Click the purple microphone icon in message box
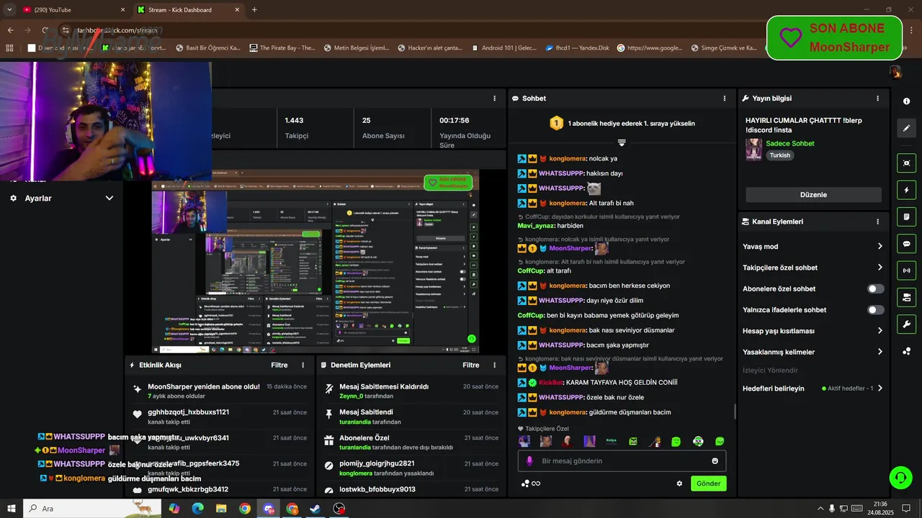Viewport: 922px width, 518px height. 529,461
